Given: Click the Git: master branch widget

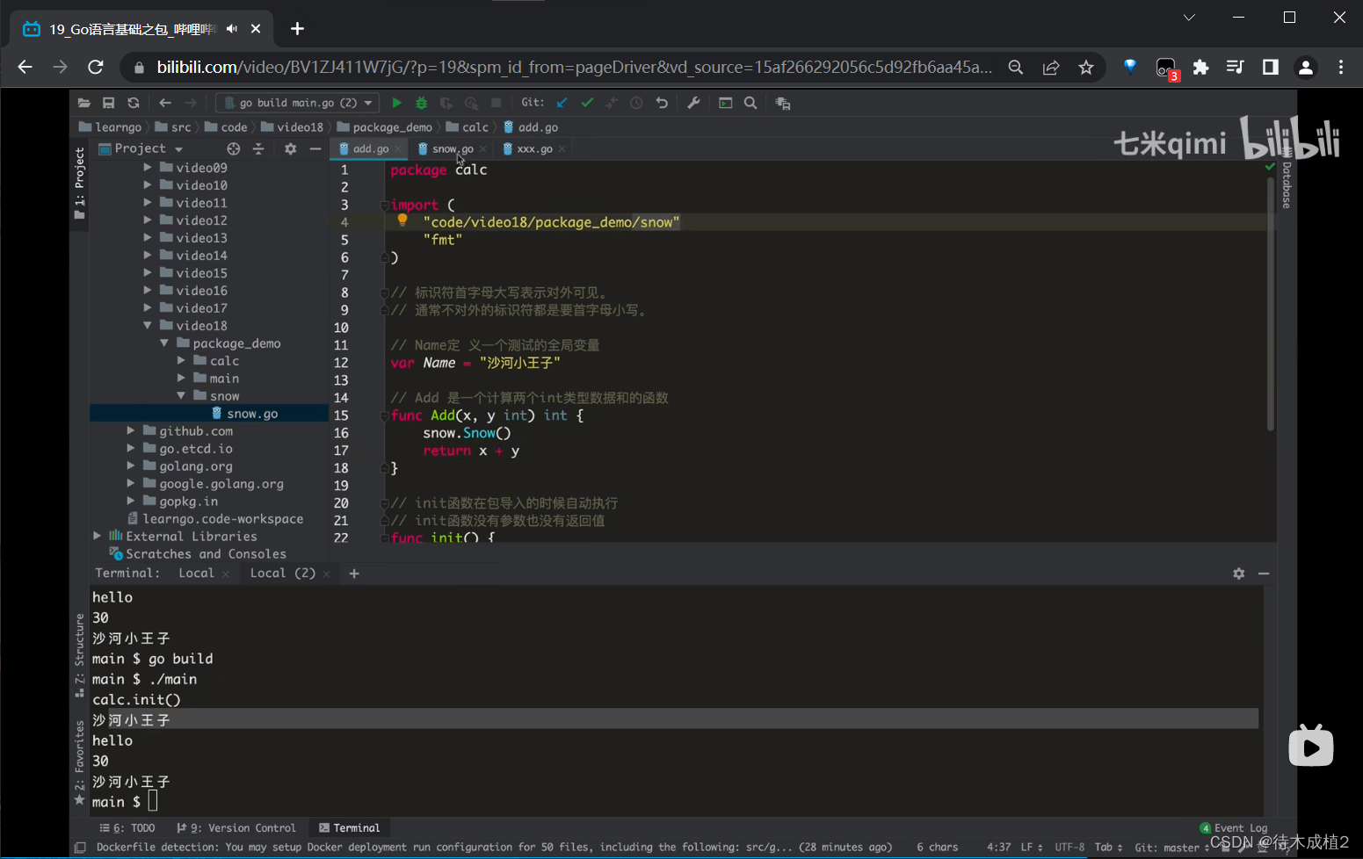Looking at the screenshot, I should click(x=1171, y=848).
